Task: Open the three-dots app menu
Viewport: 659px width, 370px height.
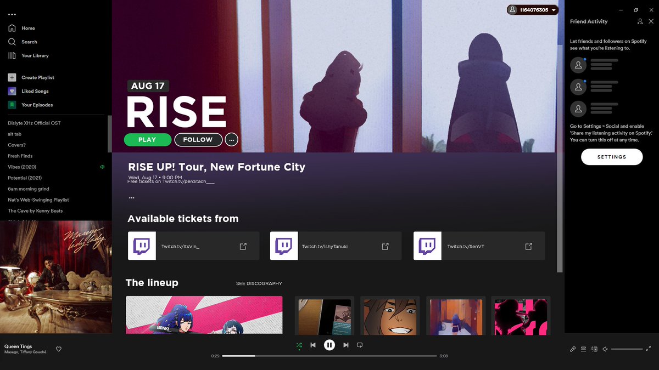Action: [x=12, y=14]
